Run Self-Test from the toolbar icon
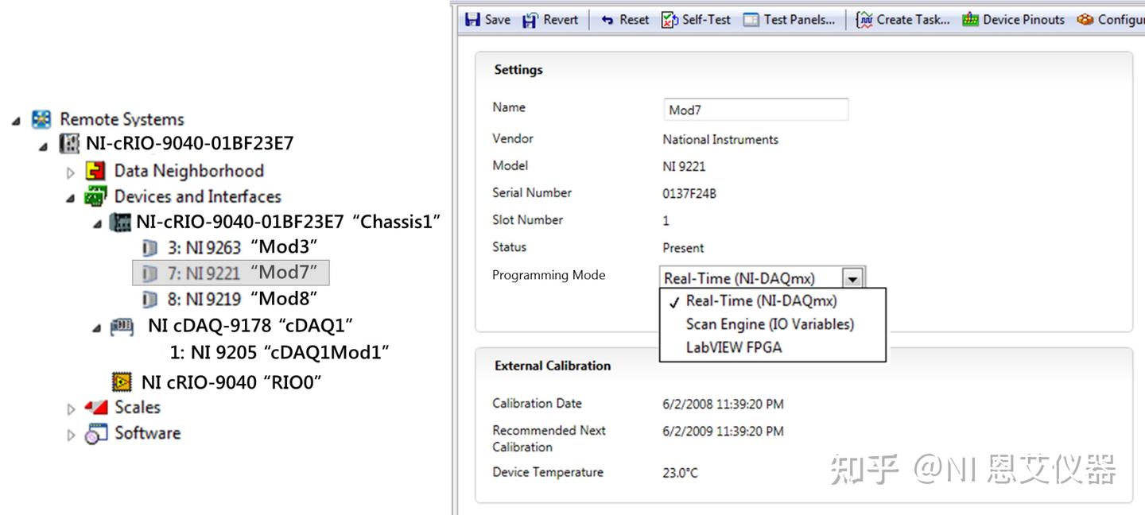Viewport: 1145px width, 515px height. [670, 20]
